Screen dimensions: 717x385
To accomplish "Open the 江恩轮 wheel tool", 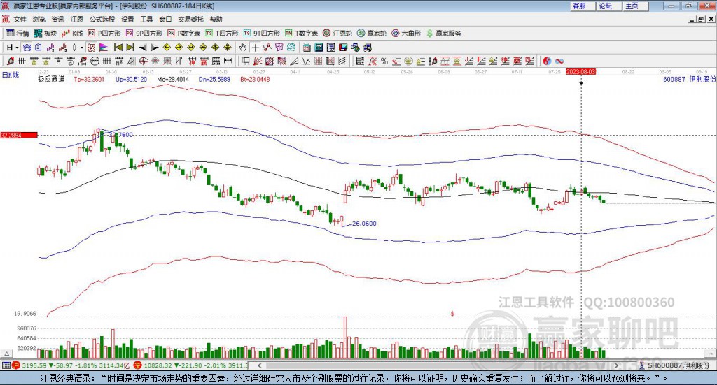I will (x=337, y=34).
